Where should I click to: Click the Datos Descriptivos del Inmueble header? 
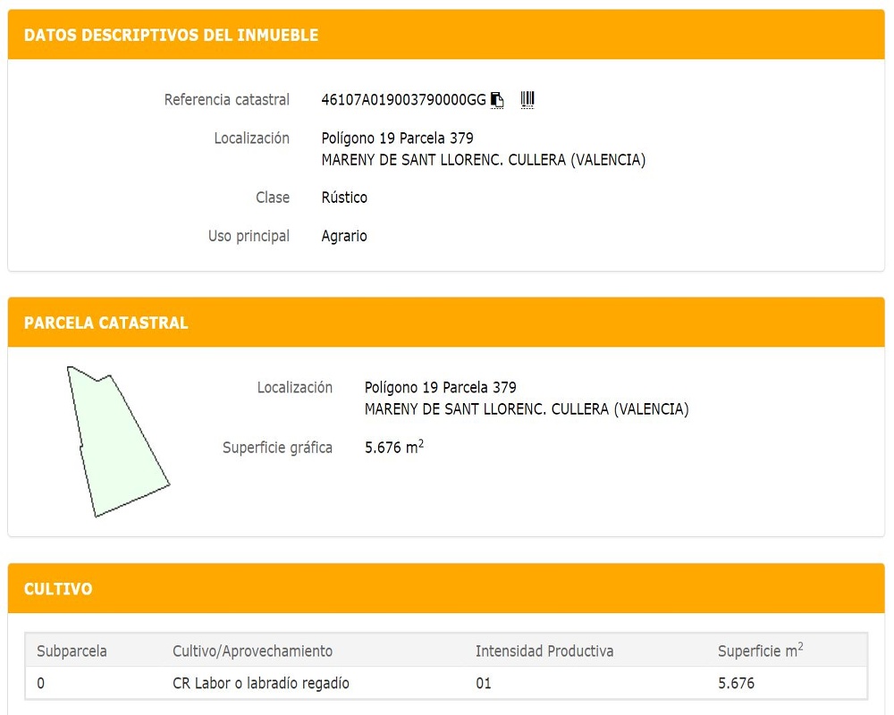[x=172, y=36]
